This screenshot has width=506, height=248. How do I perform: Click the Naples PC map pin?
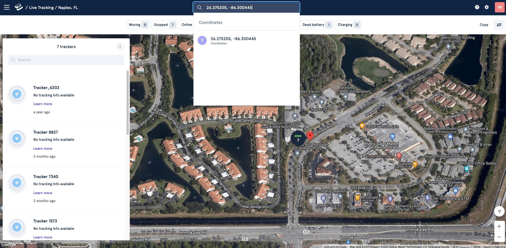click(322, 102)
